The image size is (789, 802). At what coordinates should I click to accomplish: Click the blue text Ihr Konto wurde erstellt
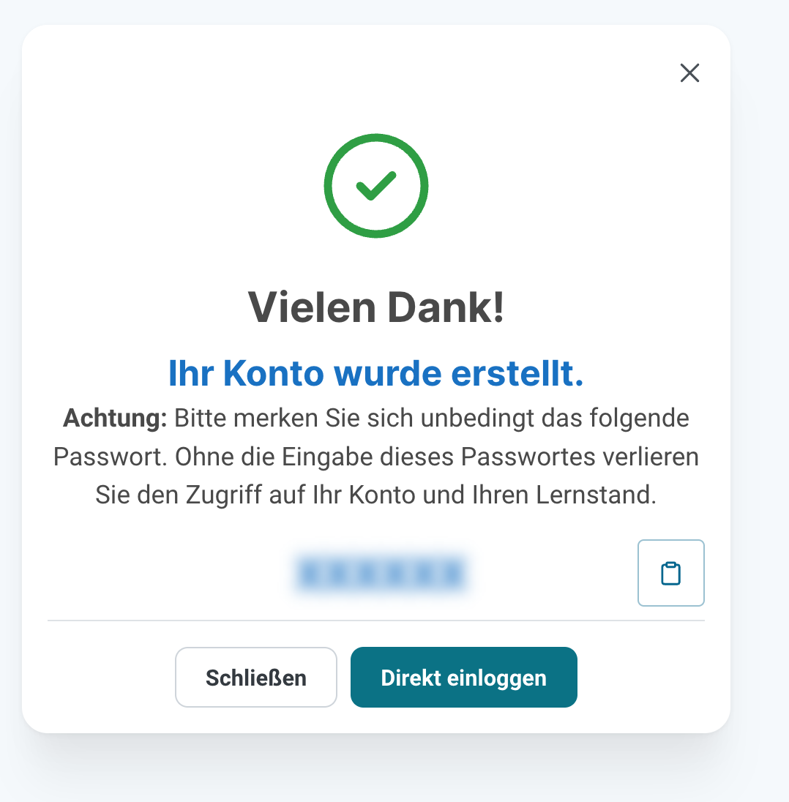click(x=375, y=373)
